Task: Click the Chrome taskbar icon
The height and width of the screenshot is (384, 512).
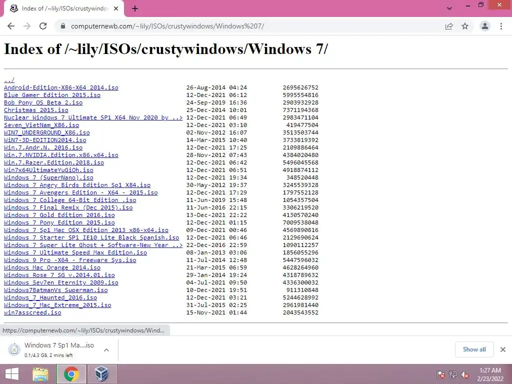Action: coord(71,374)
